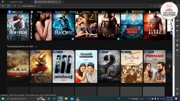Go to the Home icon in the navigation
180x101 pixels.
(x=32, y=12)
